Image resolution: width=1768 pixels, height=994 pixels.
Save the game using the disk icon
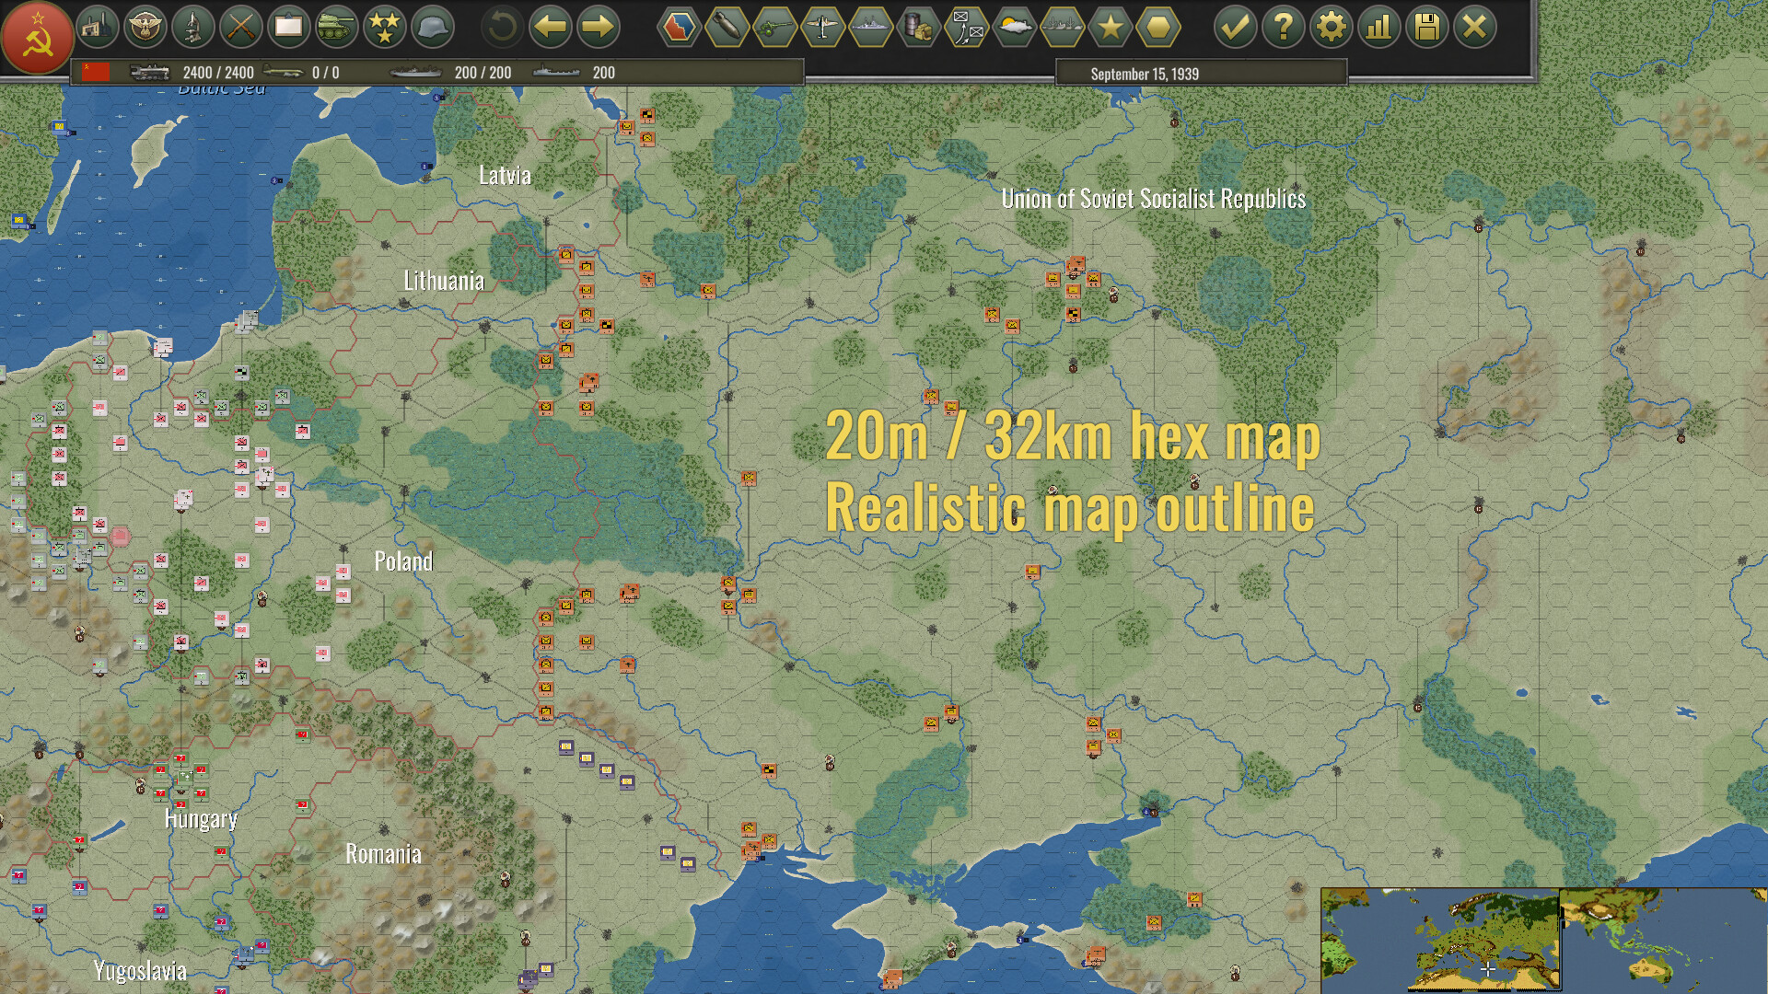coord(1426,28)
